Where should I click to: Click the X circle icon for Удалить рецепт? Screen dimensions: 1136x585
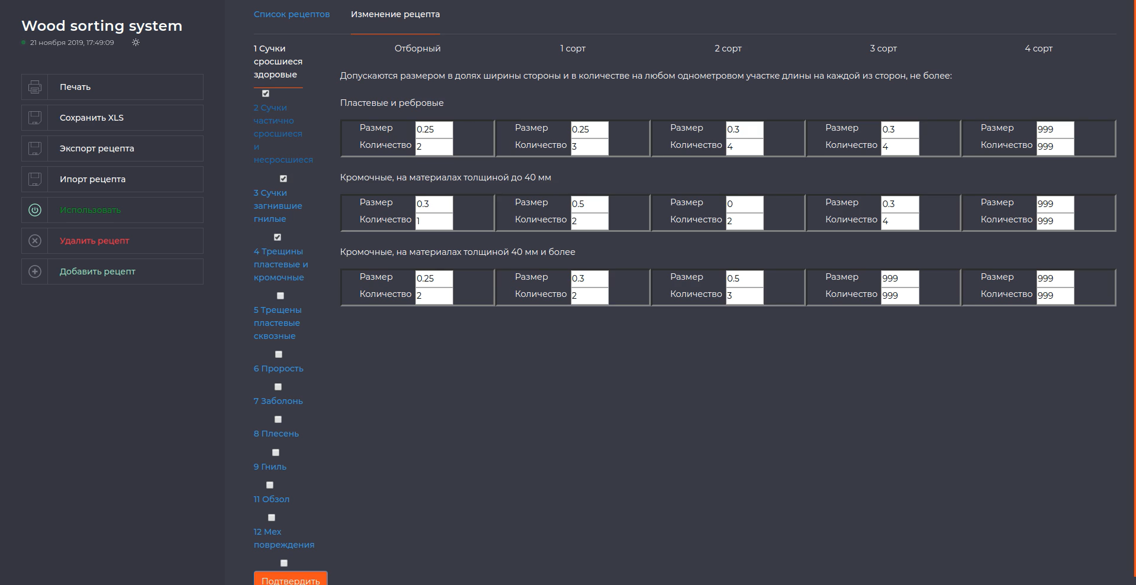tap(35, 241)
